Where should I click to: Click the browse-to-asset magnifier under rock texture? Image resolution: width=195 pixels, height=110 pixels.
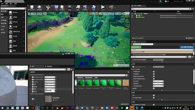(x=56, y=100)
